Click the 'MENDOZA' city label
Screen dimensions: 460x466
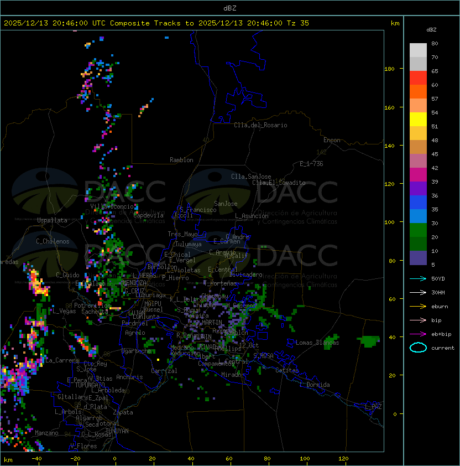[134, 283]
